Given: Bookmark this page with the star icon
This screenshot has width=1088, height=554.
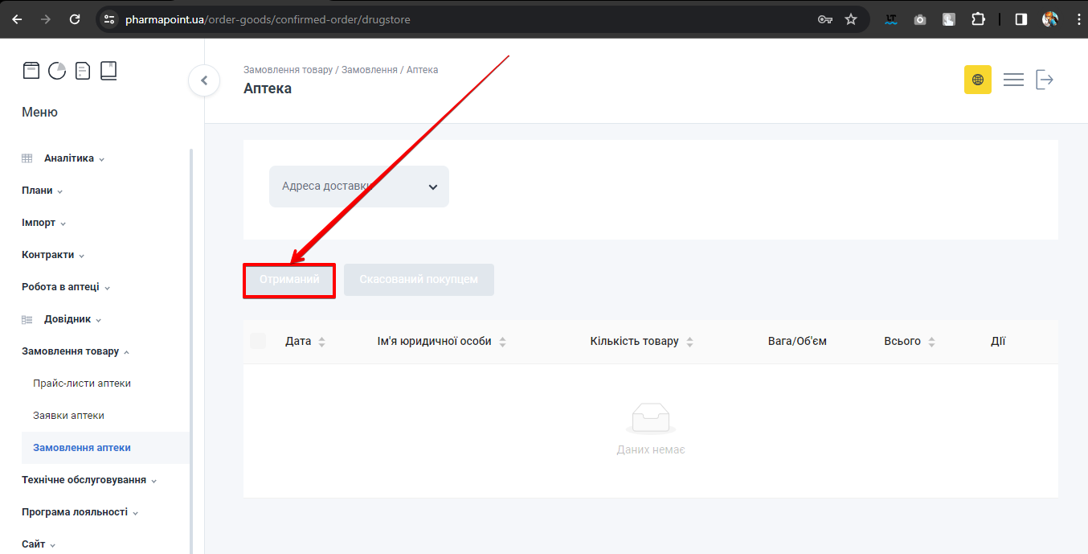Looking at the screenshot, I should pyautogui.click(x=851, y=19).
